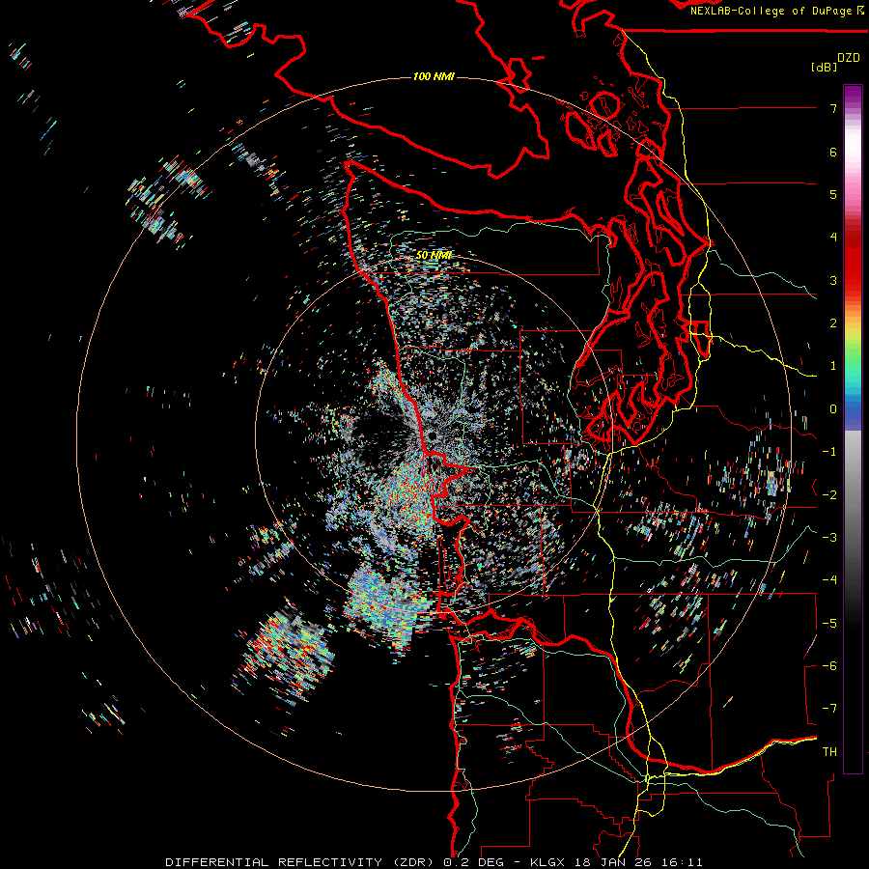This screenshot has width=869, height=869.
Task: Click the DZD legend title
Action: pos(849,58)
